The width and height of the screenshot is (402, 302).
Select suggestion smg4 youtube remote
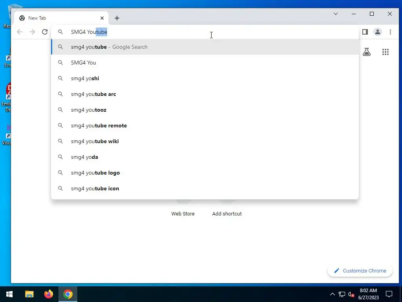[x=205, y=125]
